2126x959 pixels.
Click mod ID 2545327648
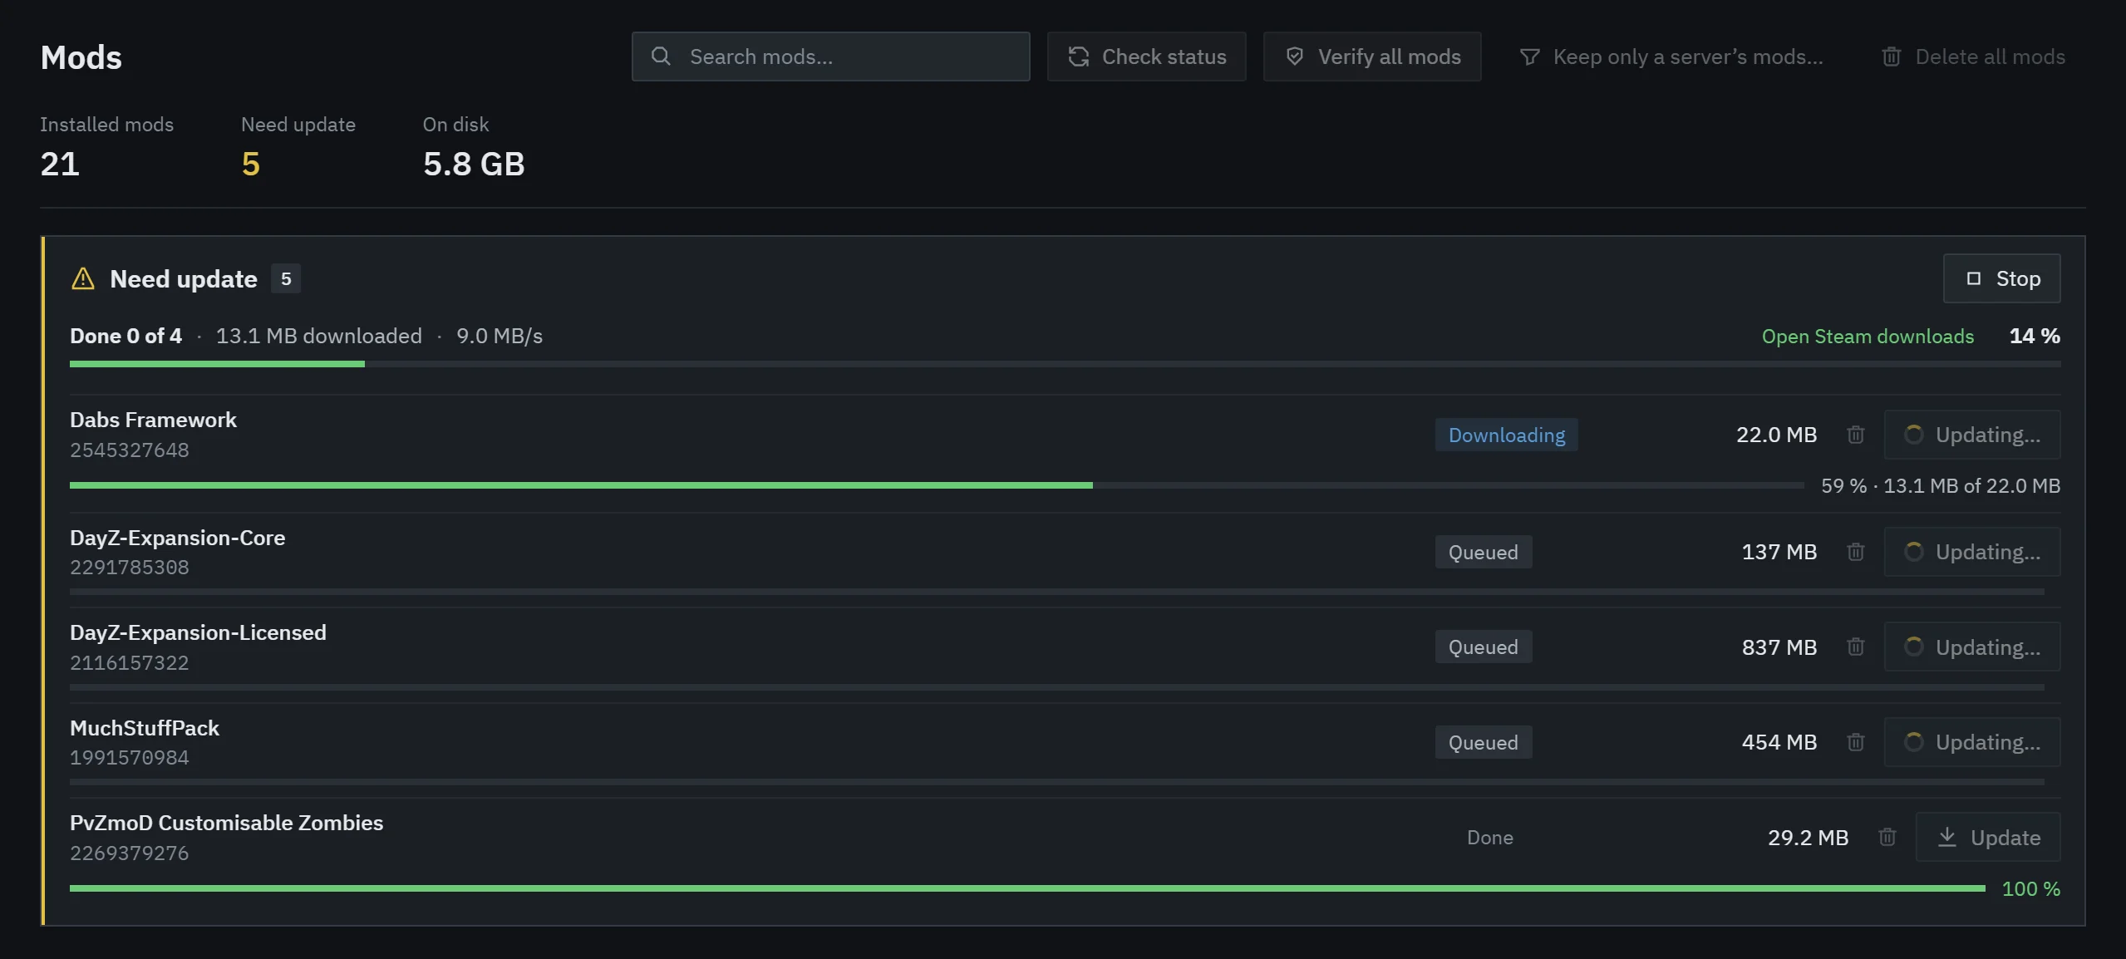point(130,450)
